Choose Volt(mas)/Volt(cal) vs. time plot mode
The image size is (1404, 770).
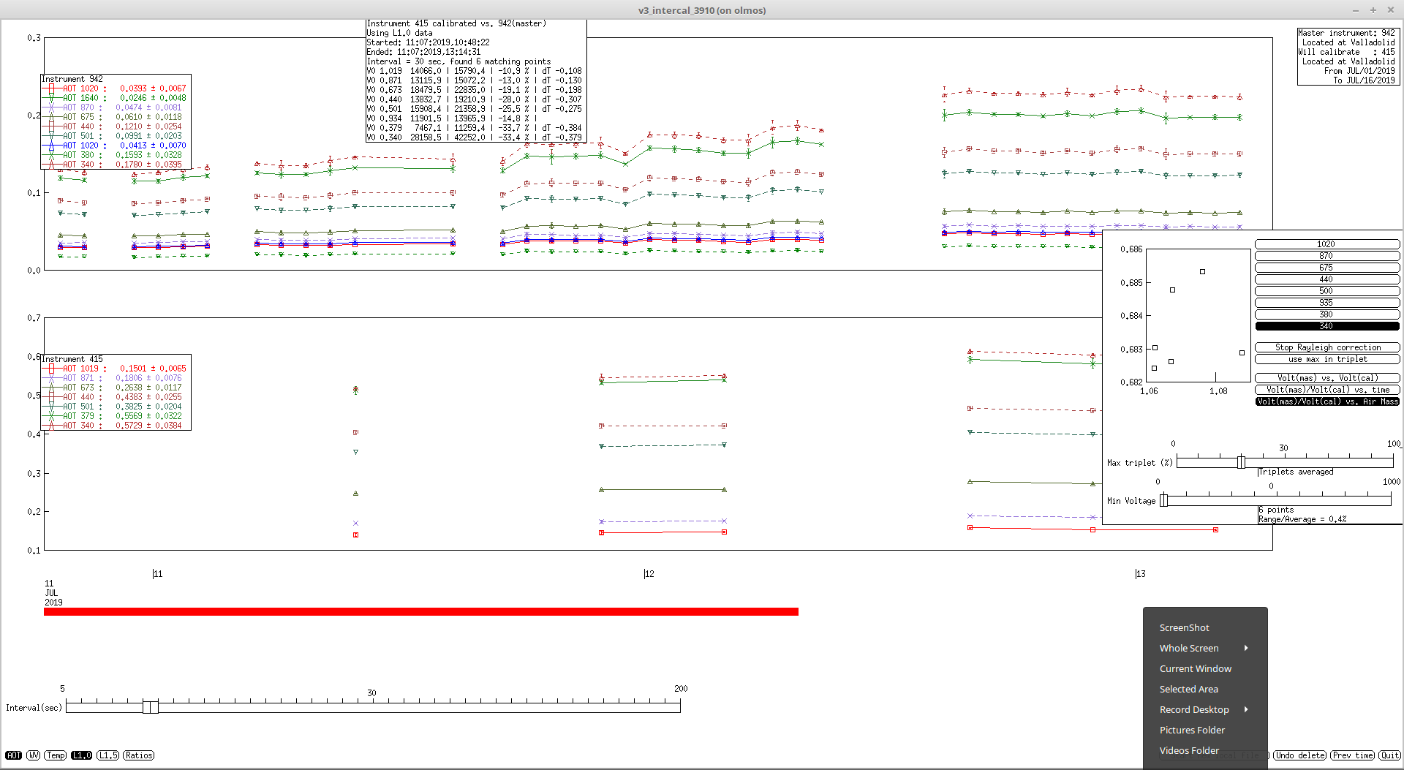click(x=1327, y=390)
